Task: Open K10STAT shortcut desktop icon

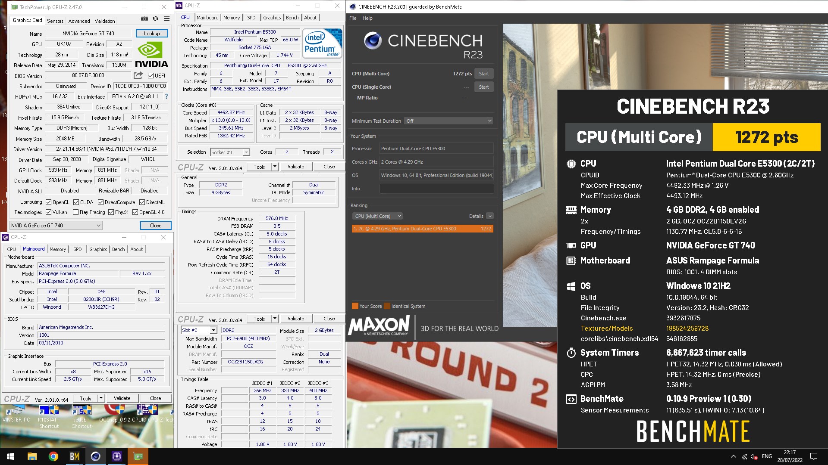Action: [49, 417]
